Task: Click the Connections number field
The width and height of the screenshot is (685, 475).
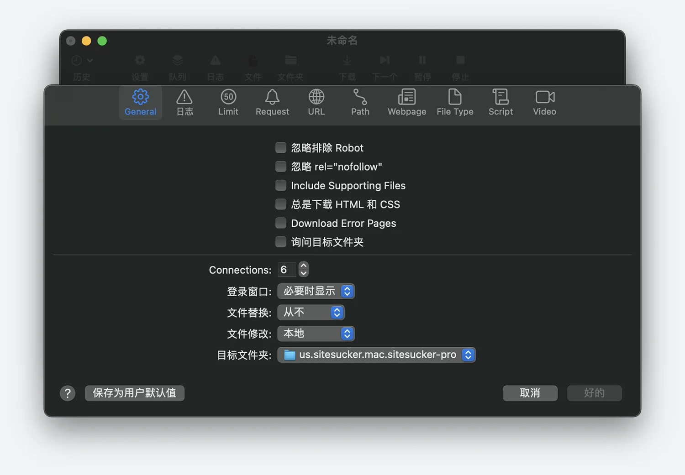Action: tap(286, 270)
